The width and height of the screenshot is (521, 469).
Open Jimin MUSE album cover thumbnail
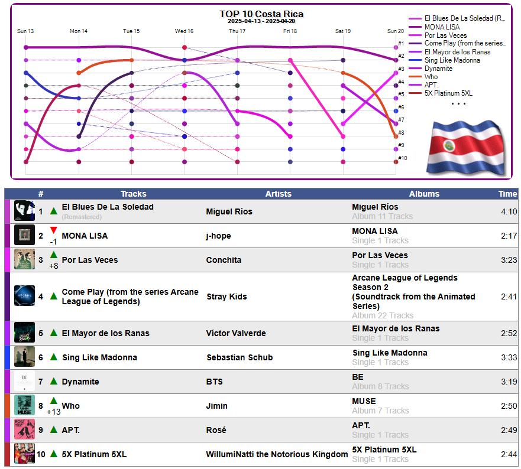(25, 405)
